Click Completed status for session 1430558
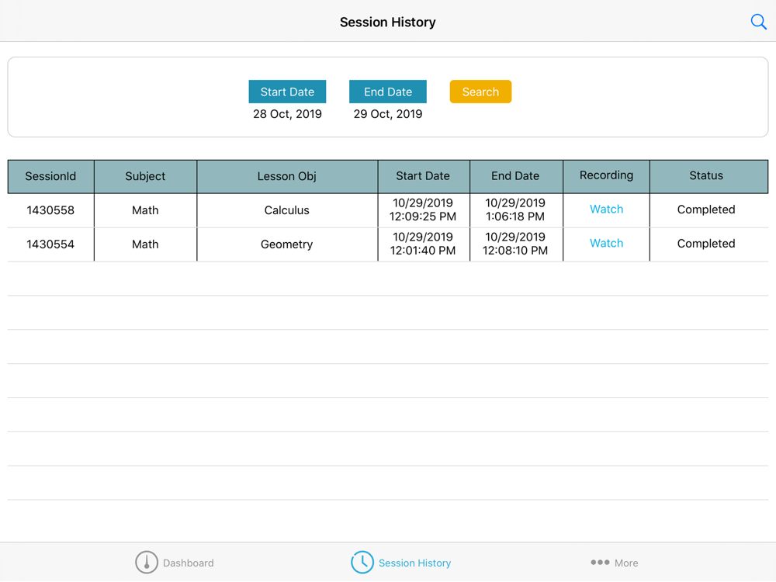 click(x=706, y=210)
